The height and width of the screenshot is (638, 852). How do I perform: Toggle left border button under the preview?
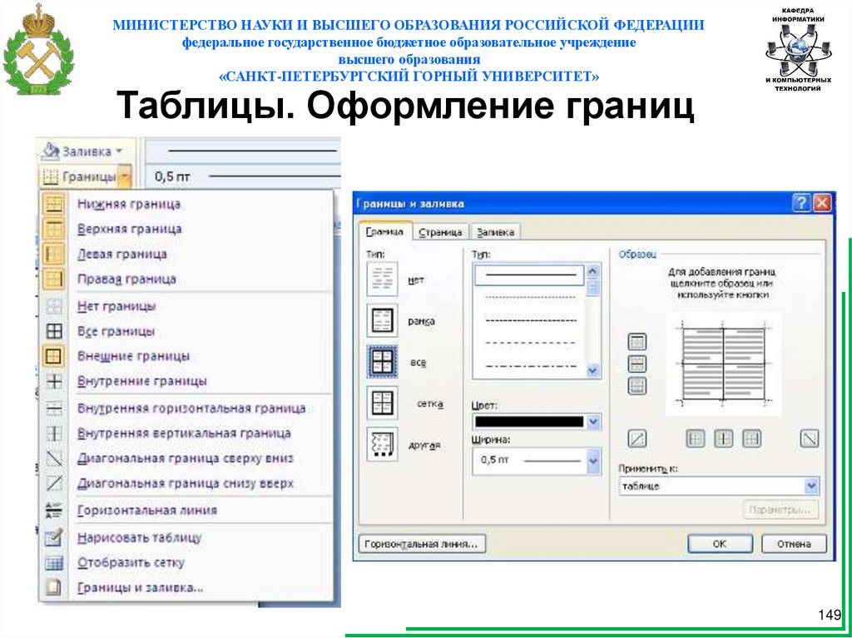coord(695,438)
